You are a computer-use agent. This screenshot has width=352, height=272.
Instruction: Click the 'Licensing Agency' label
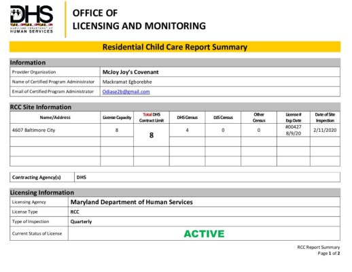click(29, 202)
